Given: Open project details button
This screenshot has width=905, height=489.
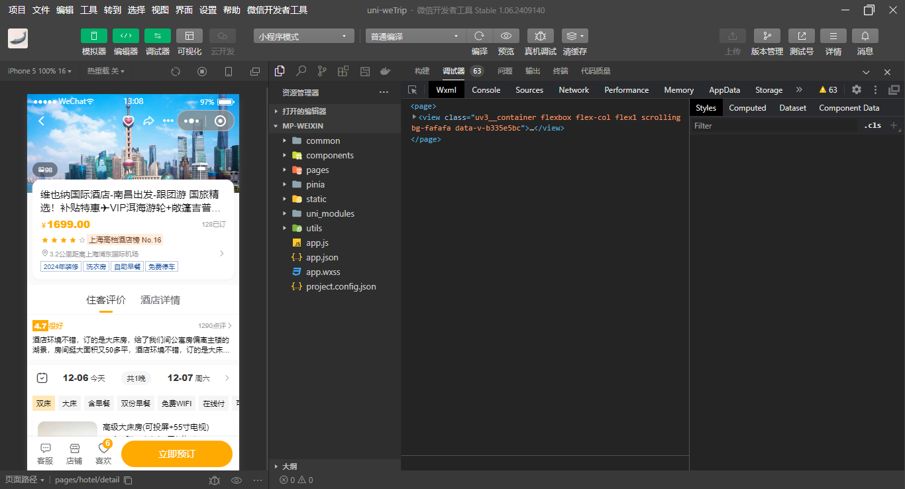Looking at the screenshot, I should (833, 36).
